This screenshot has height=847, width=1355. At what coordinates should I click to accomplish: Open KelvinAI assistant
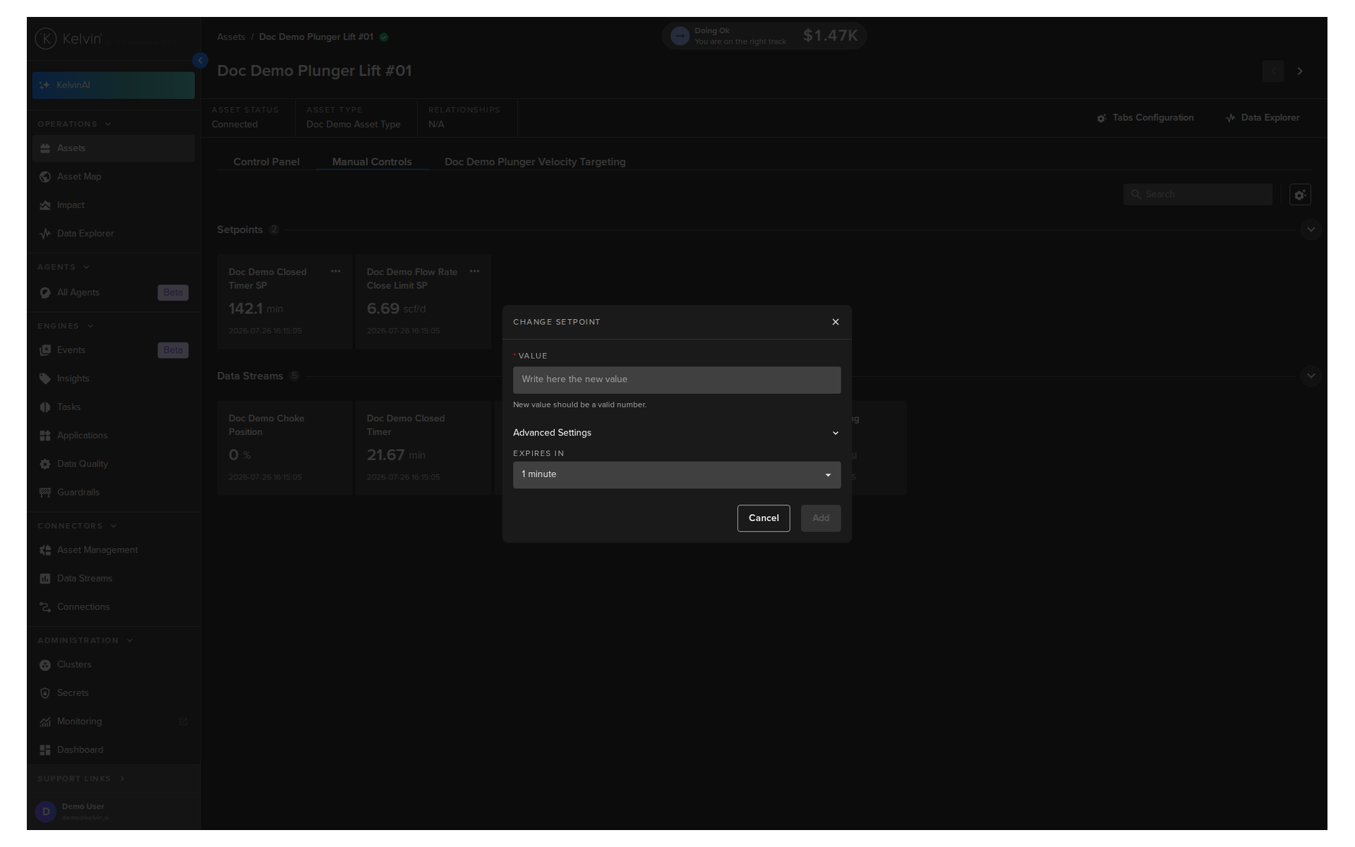113,85
